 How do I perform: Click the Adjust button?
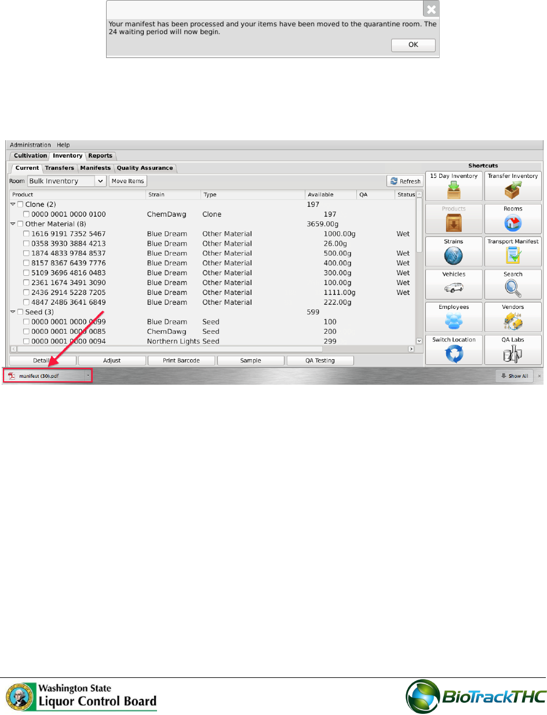(112, 360)
